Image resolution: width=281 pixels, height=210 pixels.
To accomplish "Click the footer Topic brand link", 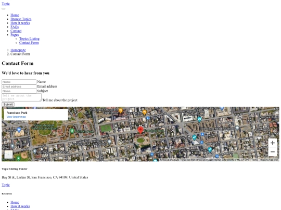I will pos(6,185).
